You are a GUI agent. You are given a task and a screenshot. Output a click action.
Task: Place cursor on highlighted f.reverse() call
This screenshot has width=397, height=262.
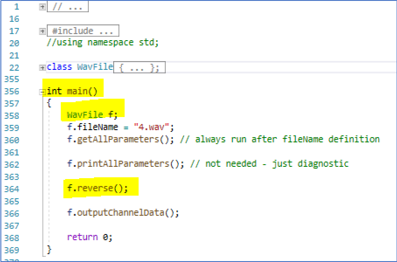(98, 189)
